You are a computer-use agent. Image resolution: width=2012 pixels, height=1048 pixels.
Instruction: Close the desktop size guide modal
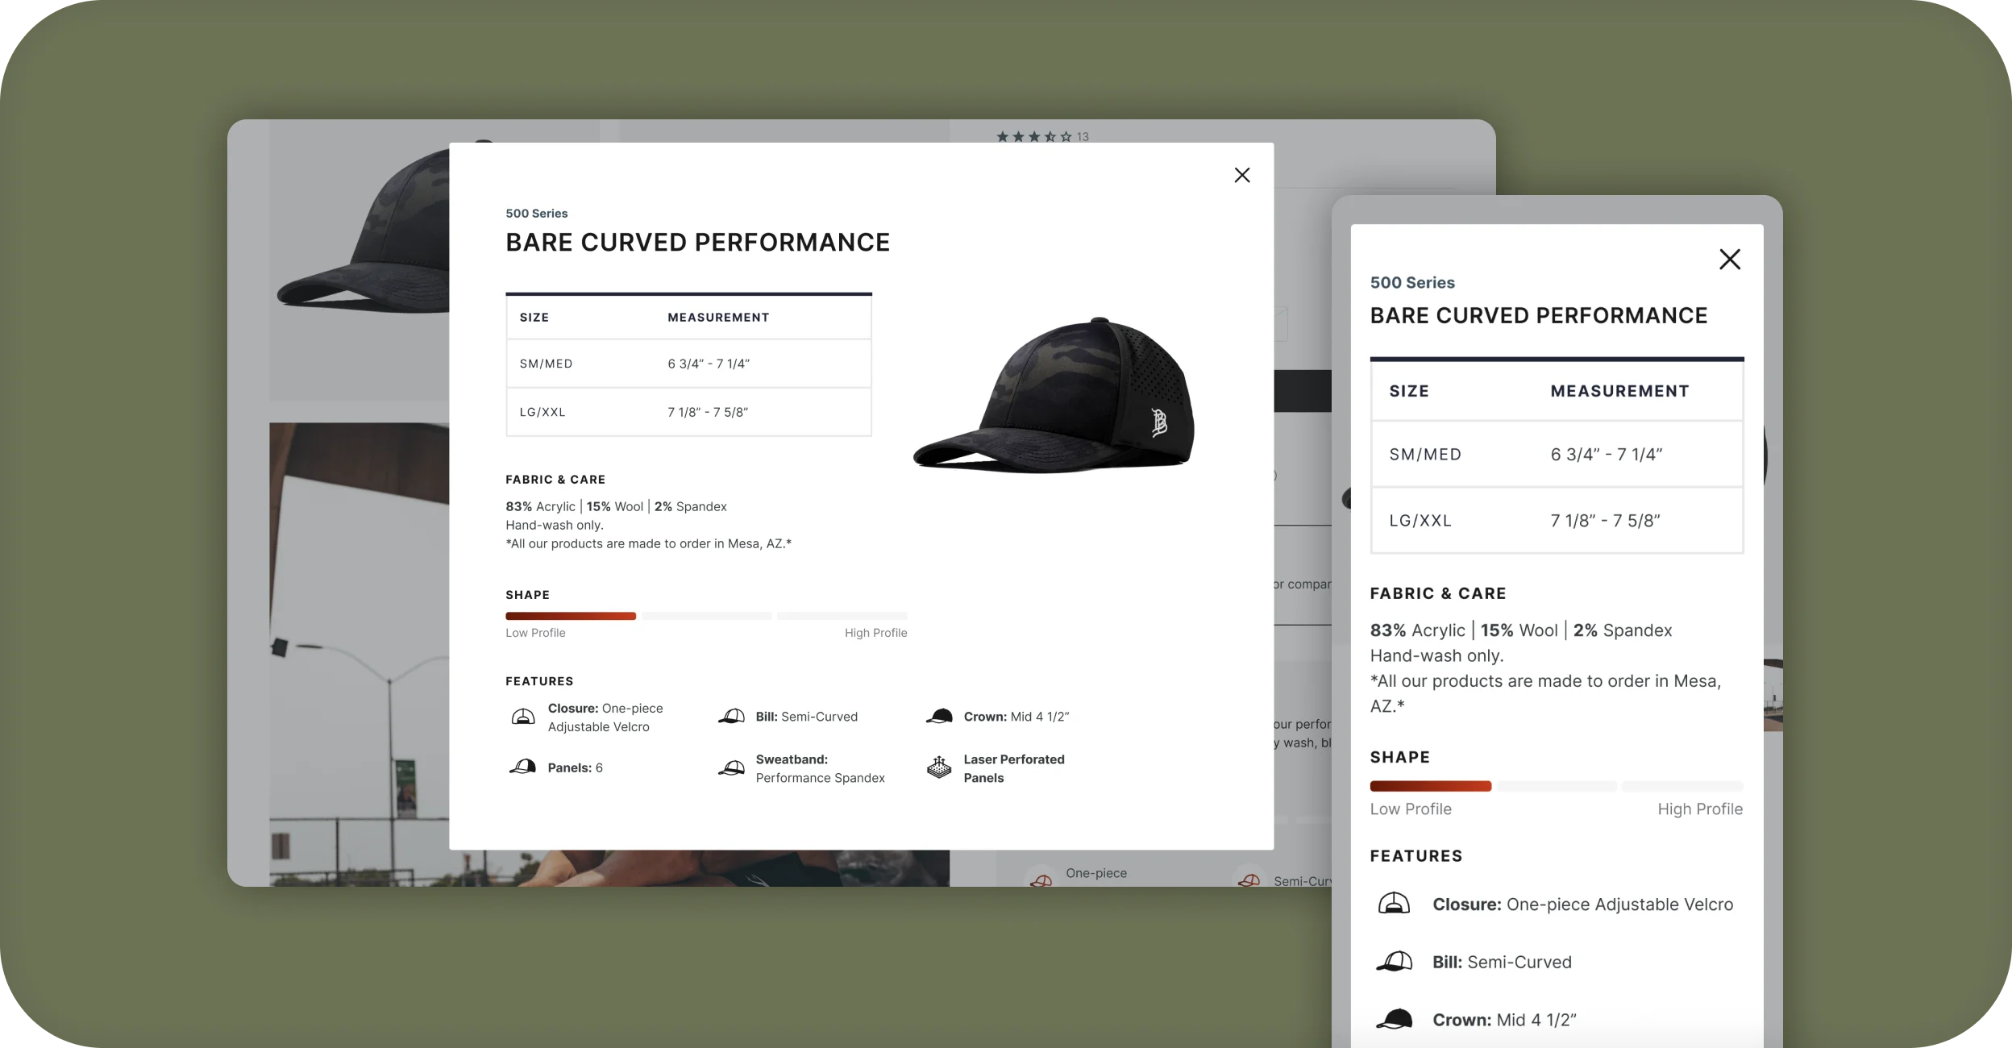coord(1242,175)
